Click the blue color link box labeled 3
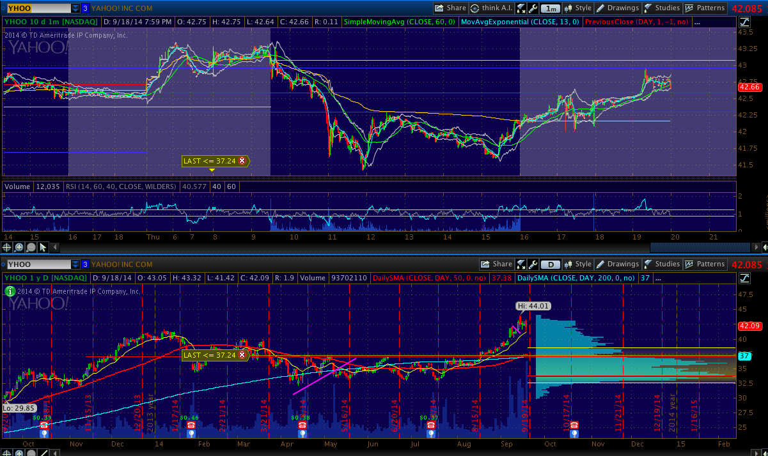 (85, 8)
